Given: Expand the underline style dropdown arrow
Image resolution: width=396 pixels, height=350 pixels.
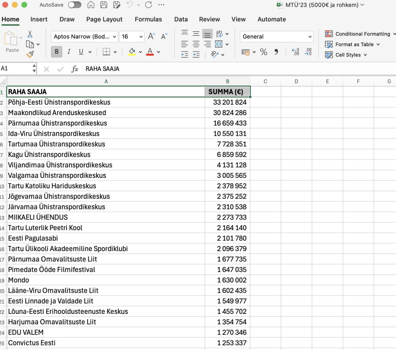Looking at the screenshot, I should point(90,52).
